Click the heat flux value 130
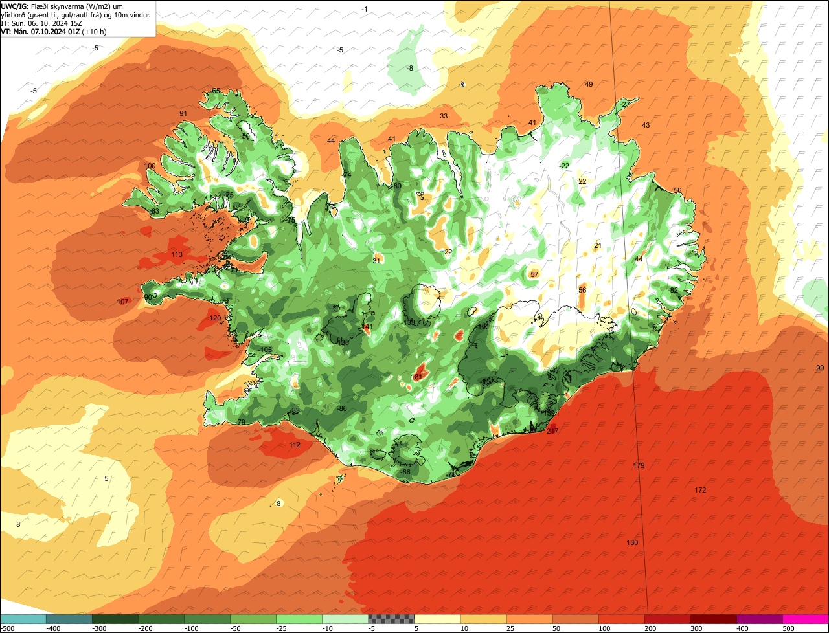The image size is (829, 633). [633, 542]
